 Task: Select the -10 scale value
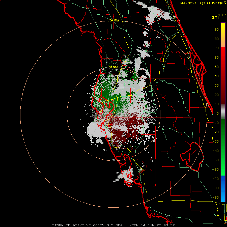[x=216, y=123]
